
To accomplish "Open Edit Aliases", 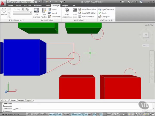I will 55,16.
